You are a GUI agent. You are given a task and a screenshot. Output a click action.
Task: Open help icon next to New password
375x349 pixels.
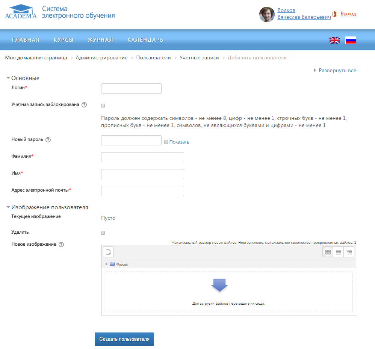(48, 140)
